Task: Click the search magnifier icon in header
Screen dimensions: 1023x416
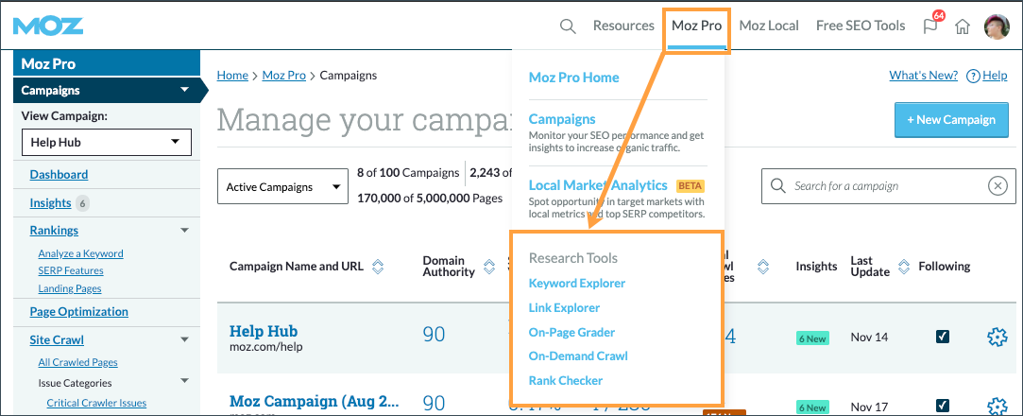Action: (568, 26)
